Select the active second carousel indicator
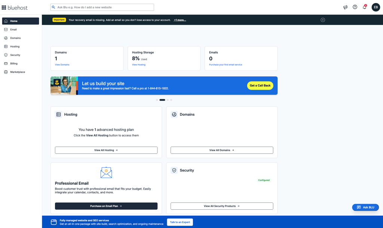383x228 pixels. [x=162, y=100]
